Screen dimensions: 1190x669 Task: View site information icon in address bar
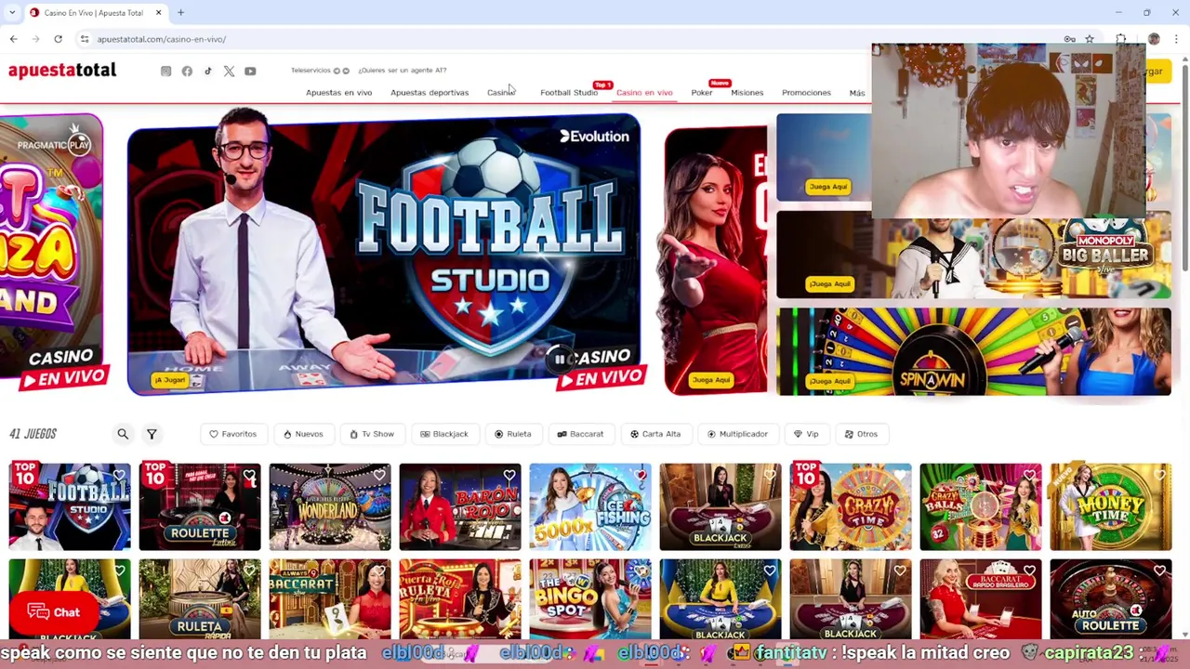click(85, 39)
